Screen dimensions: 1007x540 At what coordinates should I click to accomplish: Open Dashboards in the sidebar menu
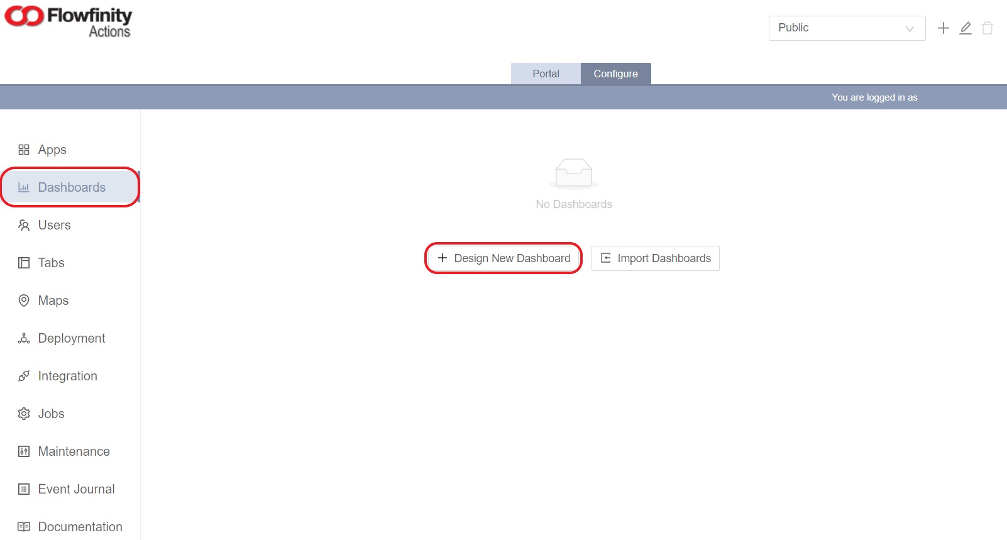click(x=71, y=187)
